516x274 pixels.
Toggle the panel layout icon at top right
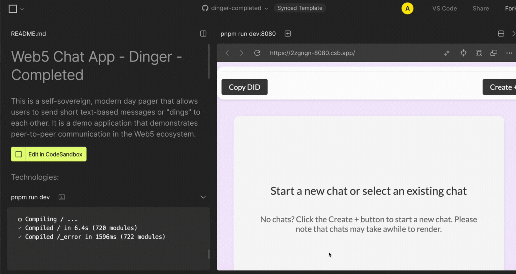pos(501,34)
